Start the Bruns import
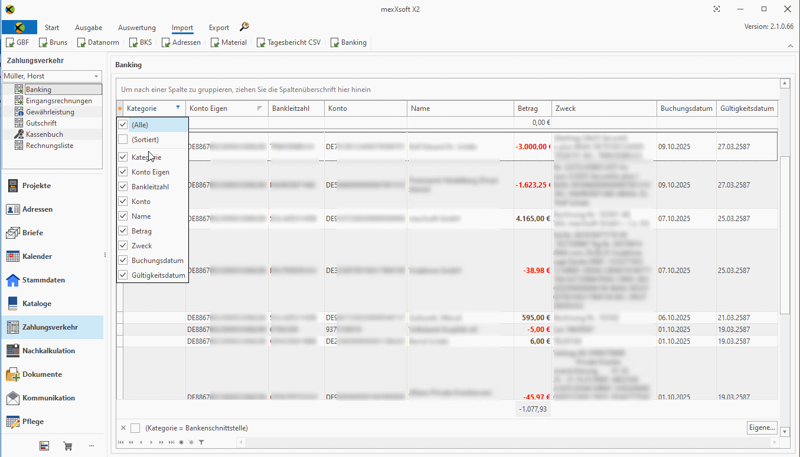Screen dimensions: 800x457 point(53,42)
